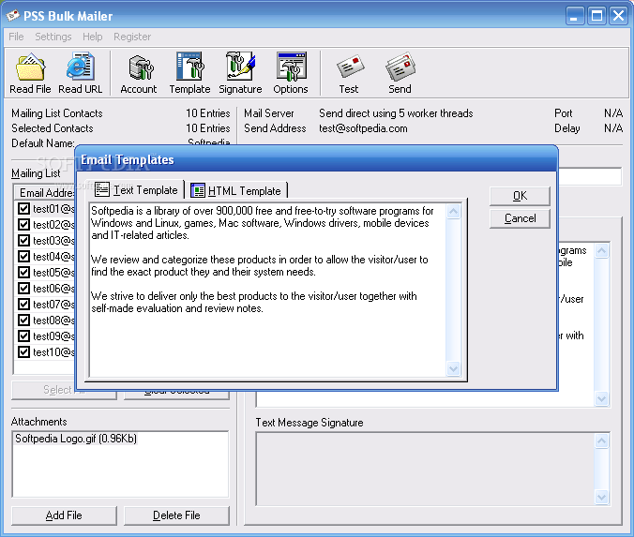Click the test@softpedia.com send address
634x537 pixels.
[363, 128]
